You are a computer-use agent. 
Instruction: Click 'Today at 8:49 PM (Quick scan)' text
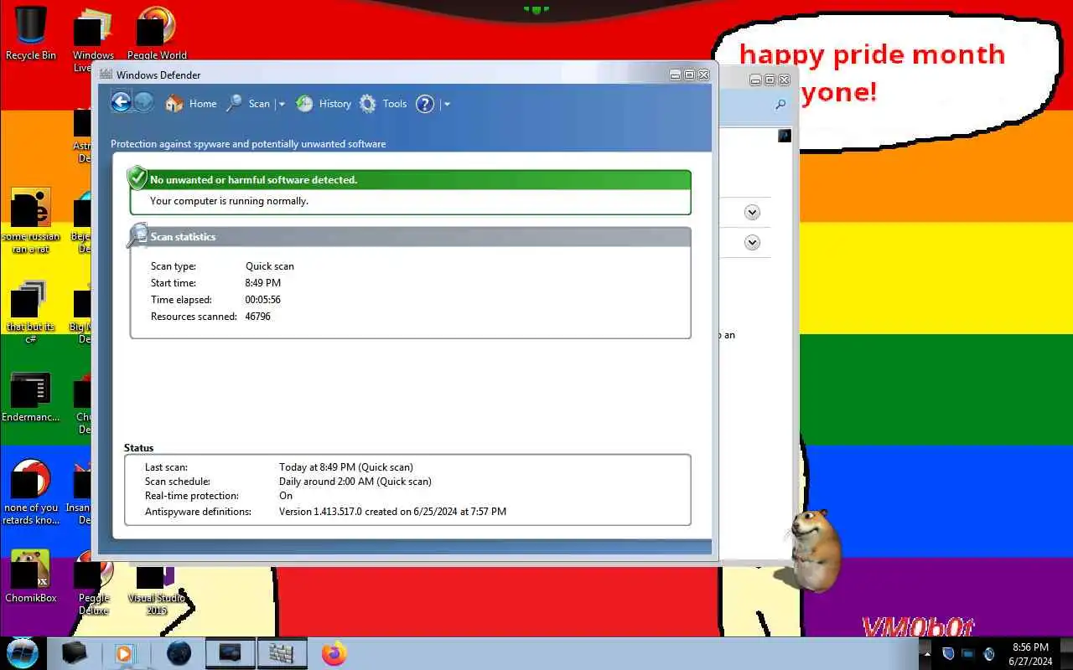click(346, 467)
